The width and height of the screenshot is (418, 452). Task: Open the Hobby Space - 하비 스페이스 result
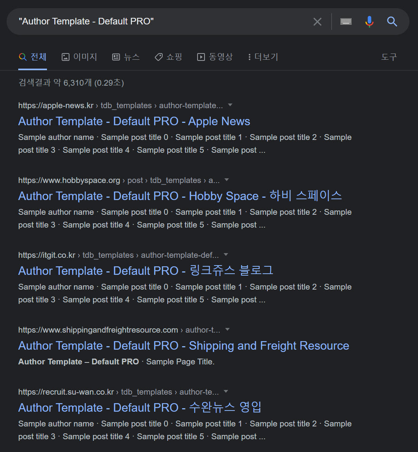coord(180,196)
